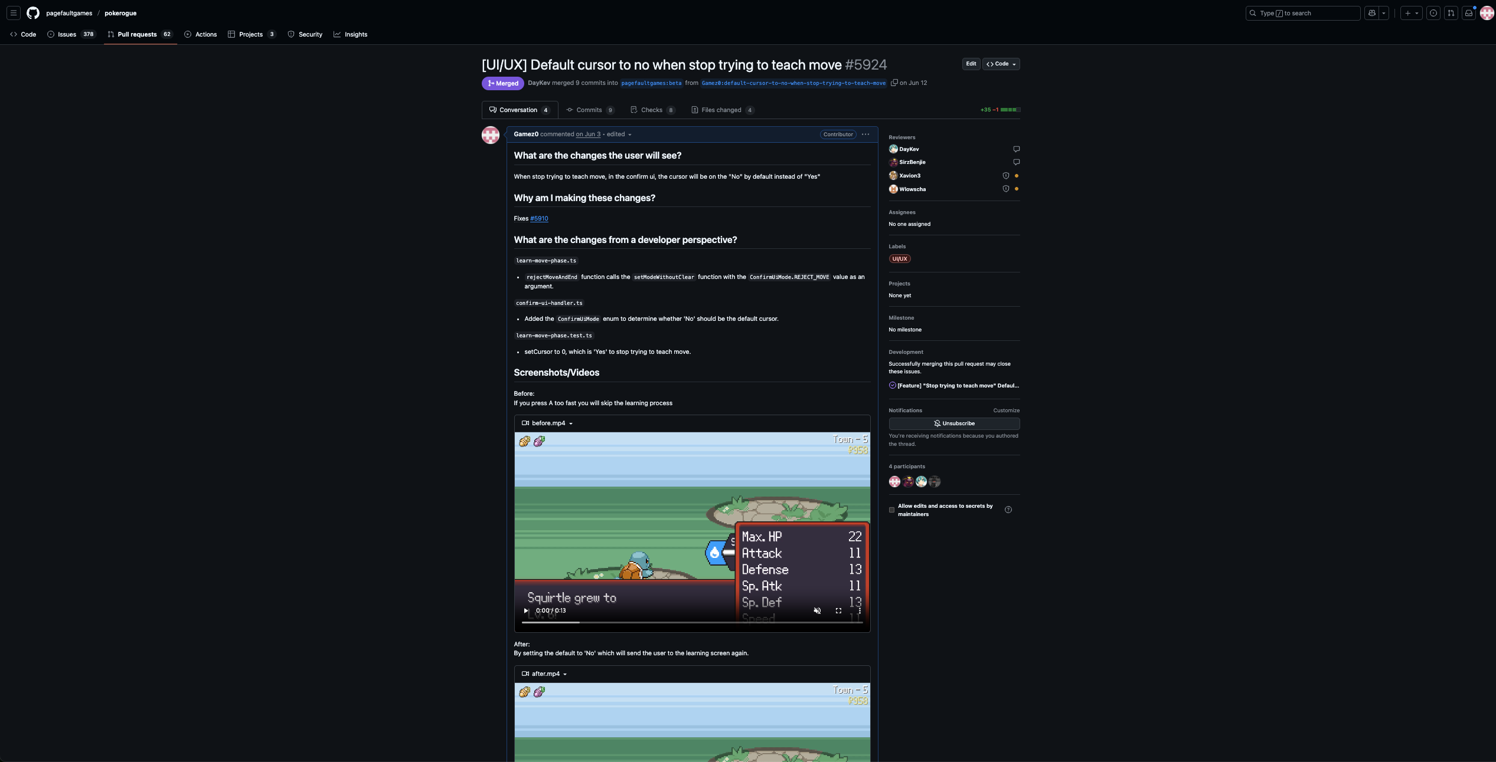Screen dimensions: 1496x762
Task: Open the notifications inbox icon
Action: [1469, 13]
